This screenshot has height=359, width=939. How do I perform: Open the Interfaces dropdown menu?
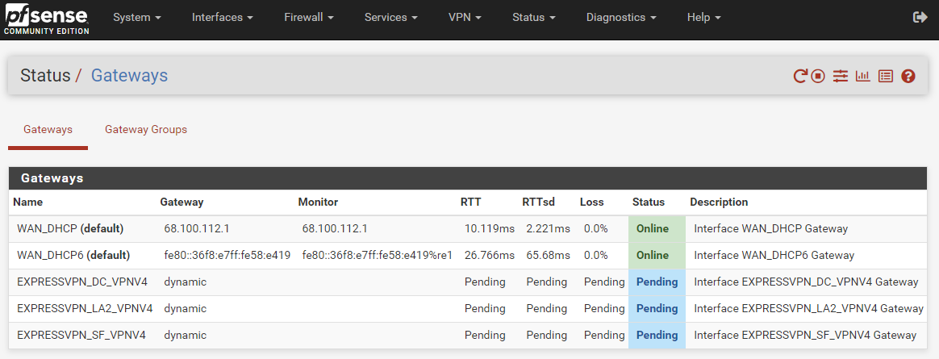(x=222, y=18)
